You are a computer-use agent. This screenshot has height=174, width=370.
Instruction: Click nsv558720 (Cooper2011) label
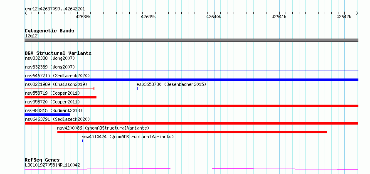click(52, 102)
